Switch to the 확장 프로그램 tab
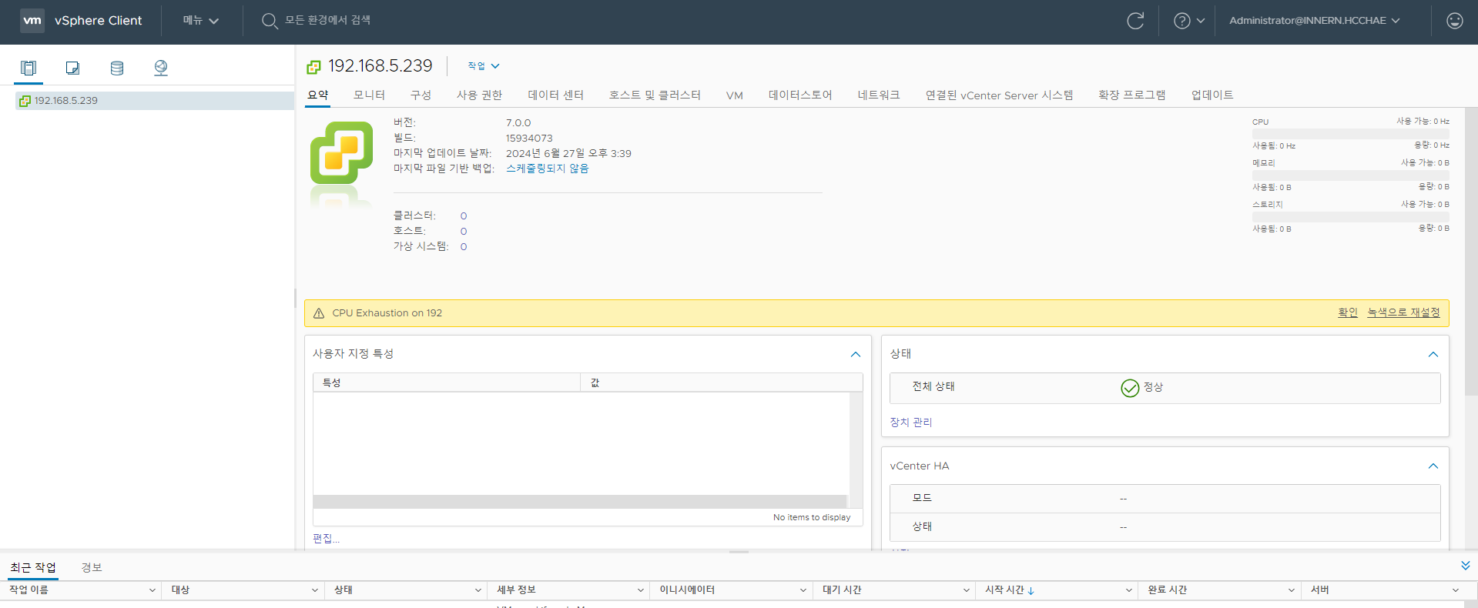Image resolution: width=1478 pixels, height=608 pixels. [x=1131, y=95]
